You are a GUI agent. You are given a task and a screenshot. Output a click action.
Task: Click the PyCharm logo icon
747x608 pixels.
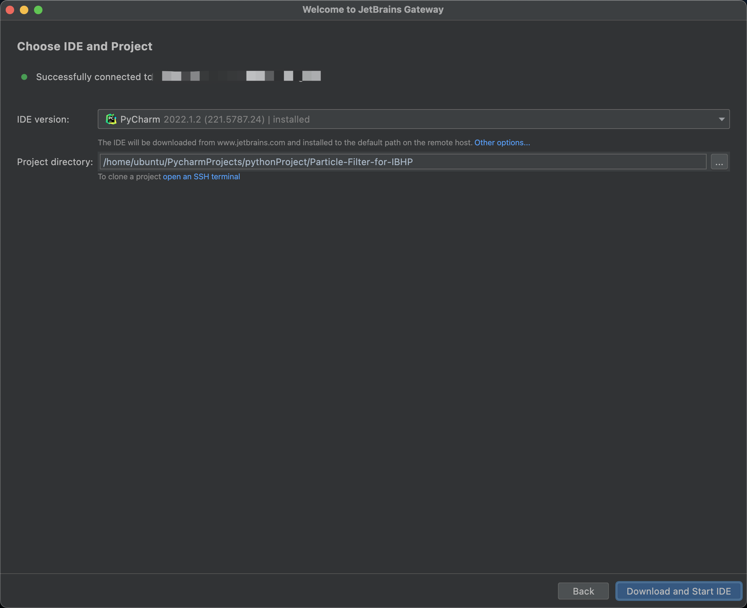coord(111,119)
